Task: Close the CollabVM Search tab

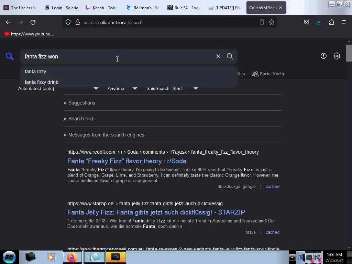Action: [280, 8]
